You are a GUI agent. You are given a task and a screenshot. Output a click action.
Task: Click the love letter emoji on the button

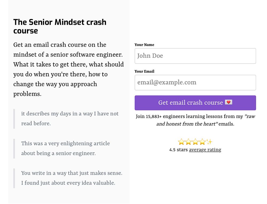click(229, 103)
